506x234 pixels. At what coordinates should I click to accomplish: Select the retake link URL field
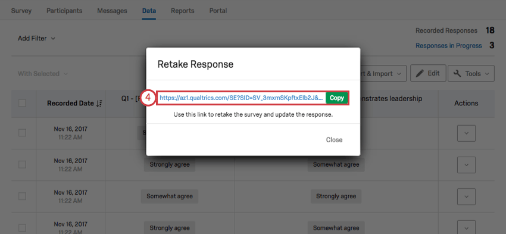pyautogui.click(x=242, y=98)
